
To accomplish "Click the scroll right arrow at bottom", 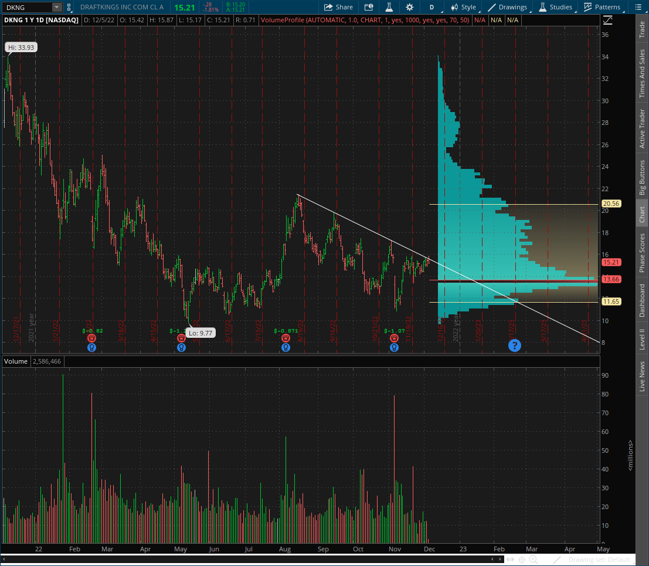I will point(500,560).
